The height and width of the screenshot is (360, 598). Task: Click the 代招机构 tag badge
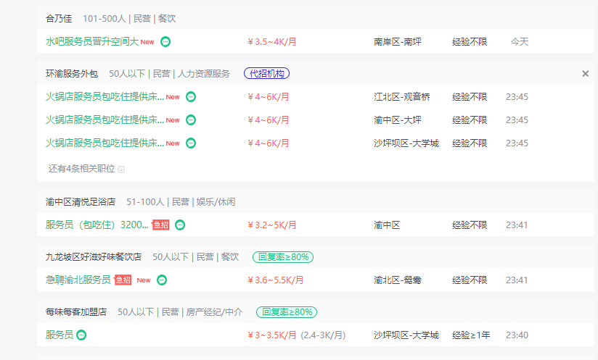pos(267,73)
